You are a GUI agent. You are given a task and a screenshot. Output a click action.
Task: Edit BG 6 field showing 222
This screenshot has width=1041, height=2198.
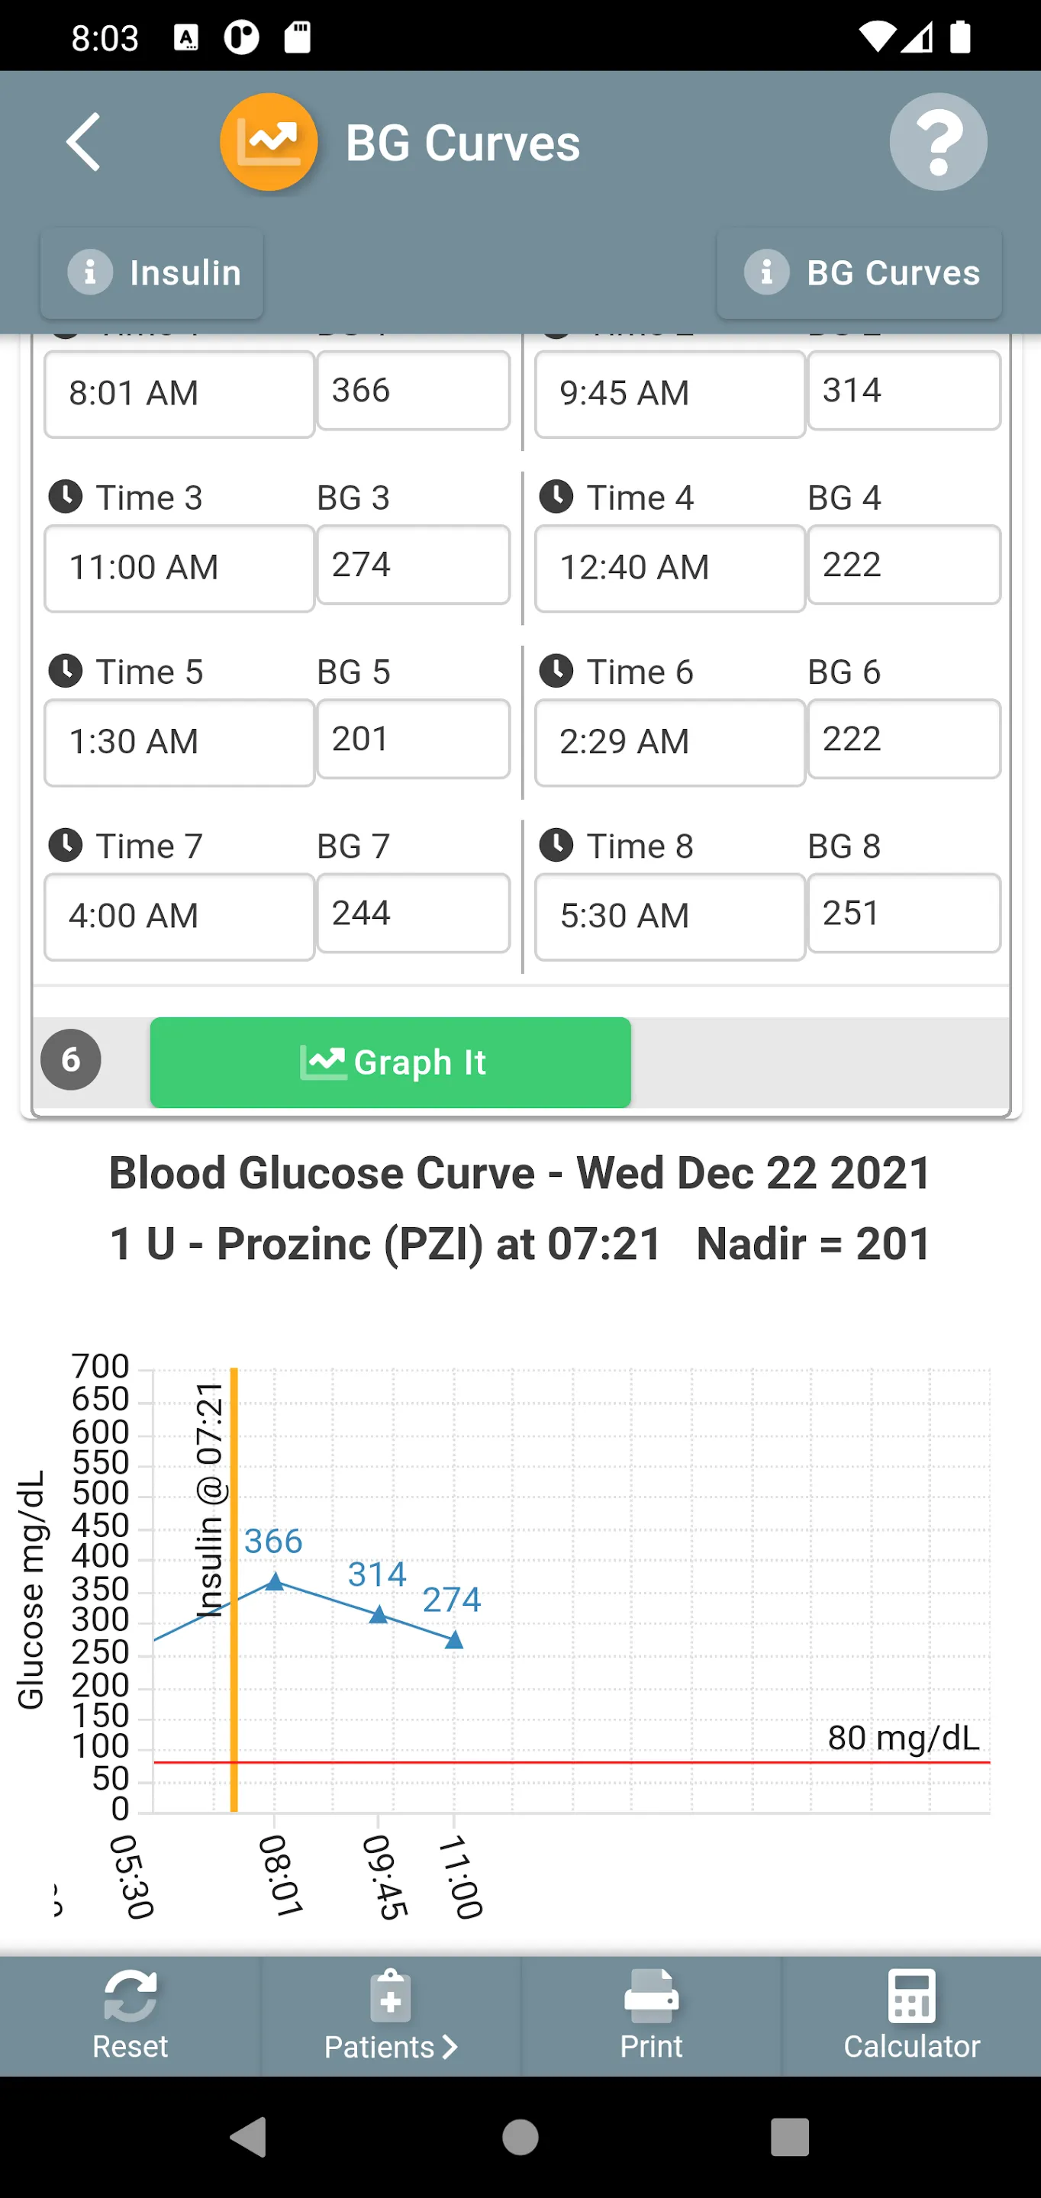(x=904, y=739)
